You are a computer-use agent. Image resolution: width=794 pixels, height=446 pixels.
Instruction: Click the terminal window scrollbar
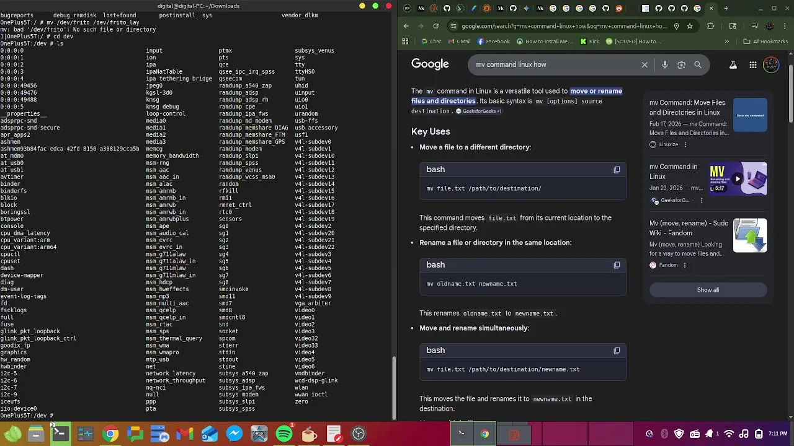pyautogui.click(x=394, y=388)
